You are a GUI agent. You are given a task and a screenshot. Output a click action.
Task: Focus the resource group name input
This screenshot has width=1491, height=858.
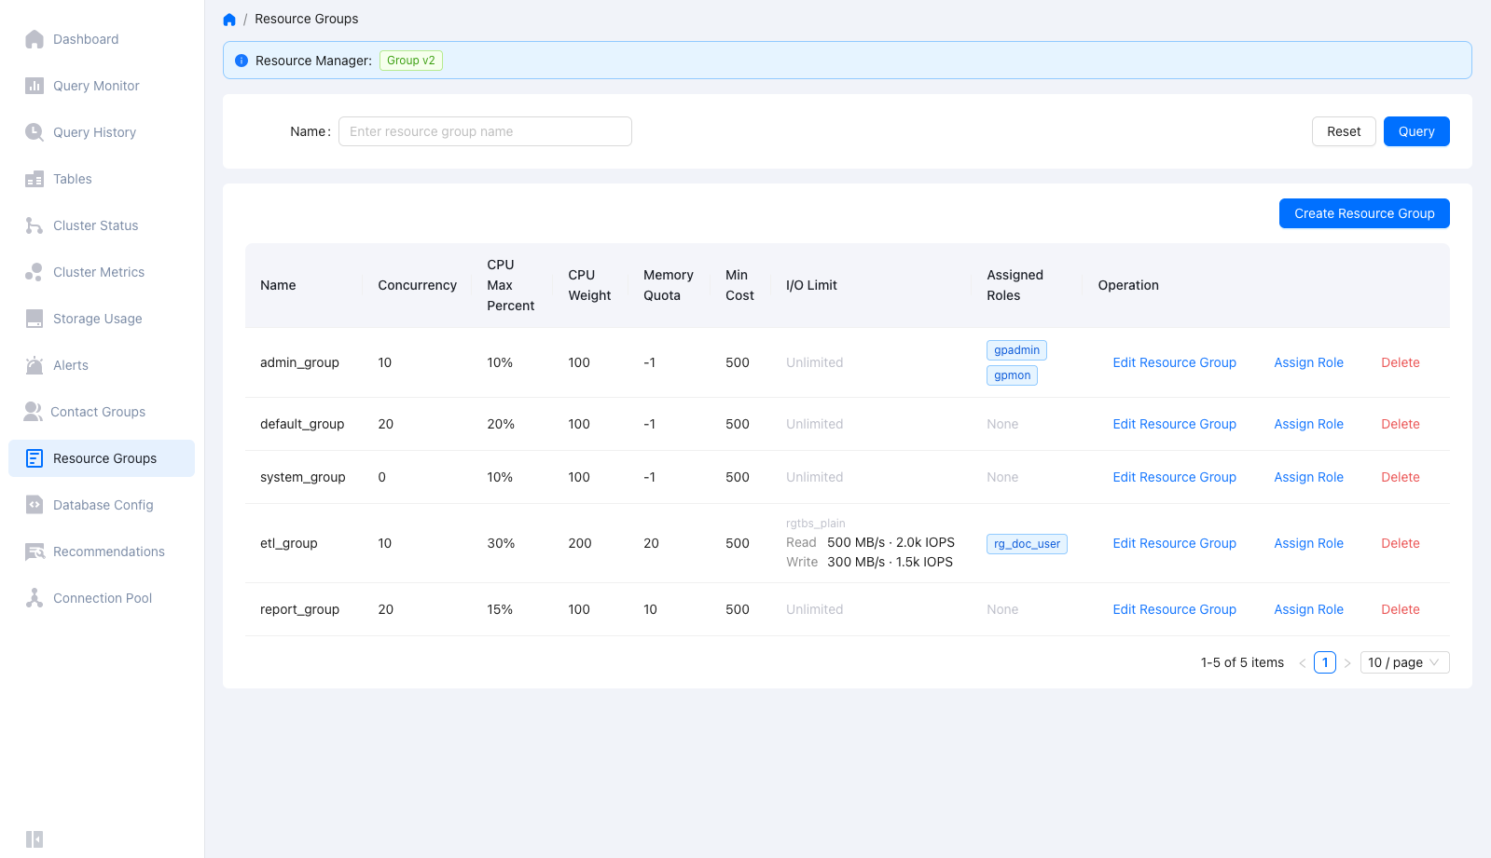pos(485,131)
